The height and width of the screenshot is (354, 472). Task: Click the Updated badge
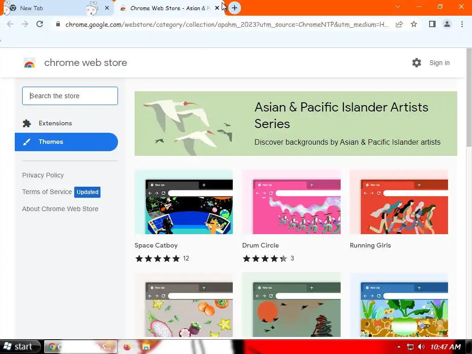[87, 192]
